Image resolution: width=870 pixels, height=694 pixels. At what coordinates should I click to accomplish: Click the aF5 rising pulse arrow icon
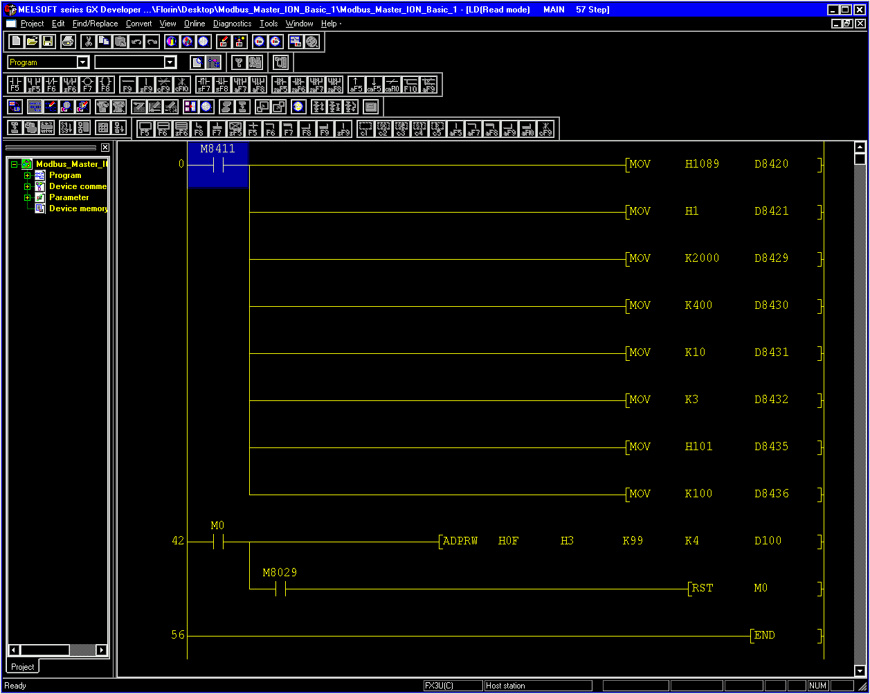[x=356, y=85]
